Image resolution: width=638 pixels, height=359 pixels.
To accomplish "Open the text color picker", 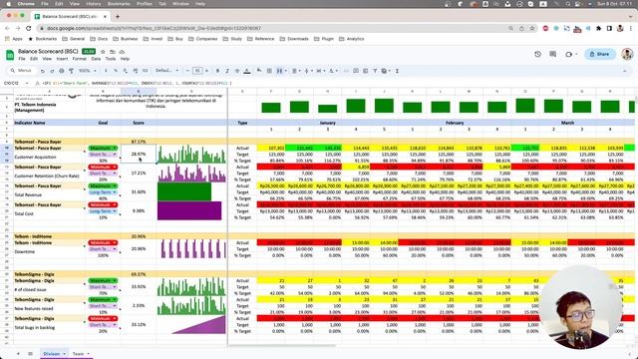I will pos(246,71).
